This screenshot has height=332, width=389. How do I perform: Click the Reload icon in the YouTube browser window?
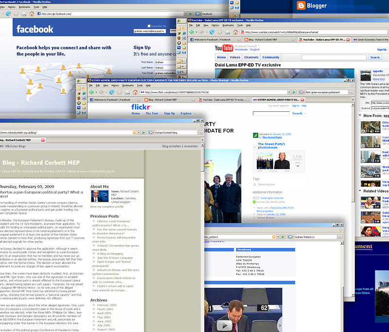211,31
